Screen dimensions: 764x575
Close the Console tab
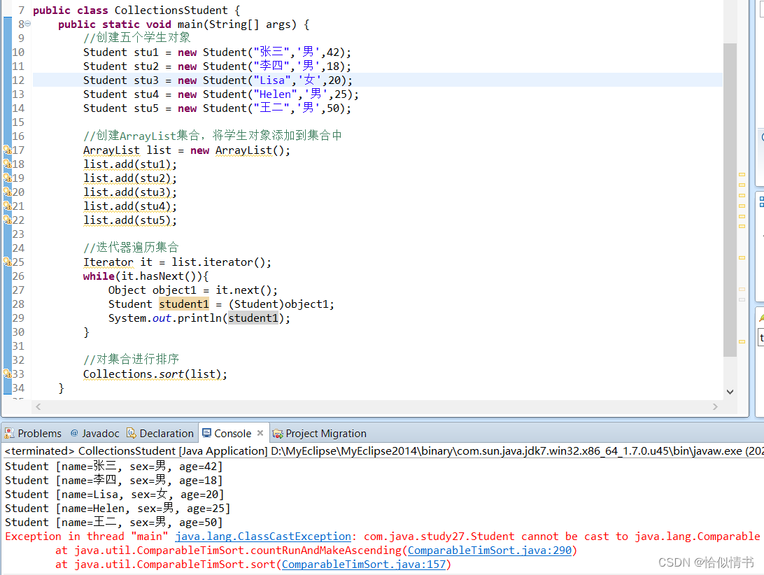coord(260,433)
